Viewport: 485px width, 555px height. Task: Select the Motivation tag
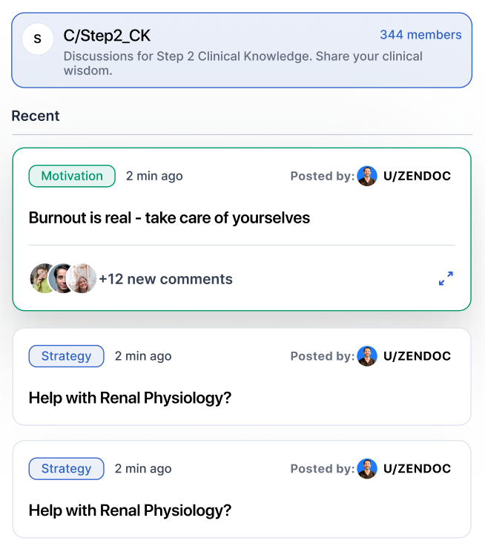coord(72,176)
